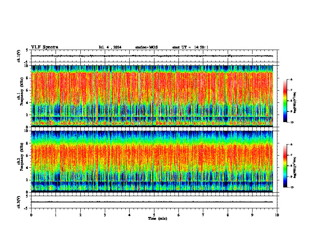Click the "start UT = 14:50:1" header text
312x241 pixels.
[x=190, y=47]
